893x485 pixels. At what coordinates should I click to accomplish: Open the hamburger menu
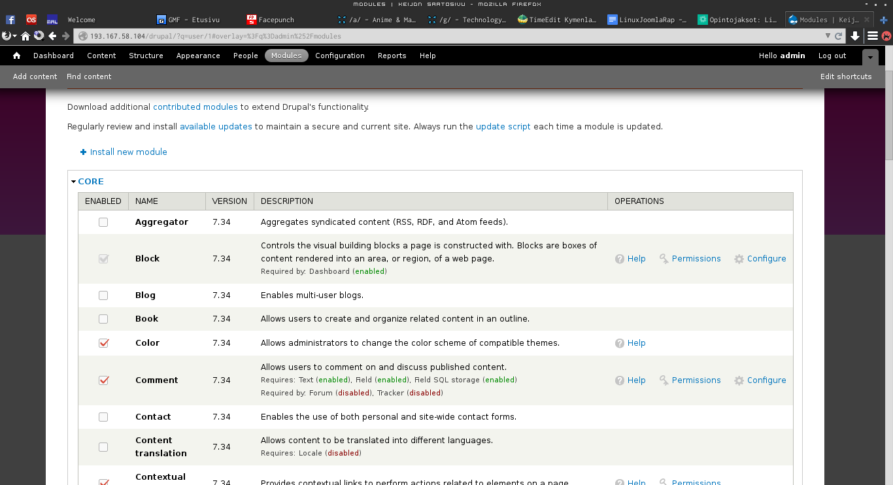[x=873, y=36]
